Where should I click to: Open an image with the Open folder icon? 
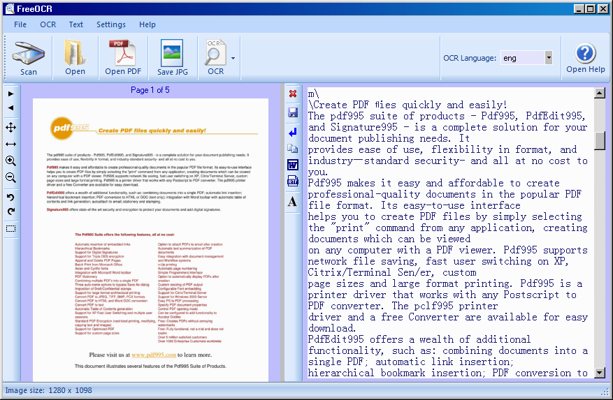tap(75, 58)
